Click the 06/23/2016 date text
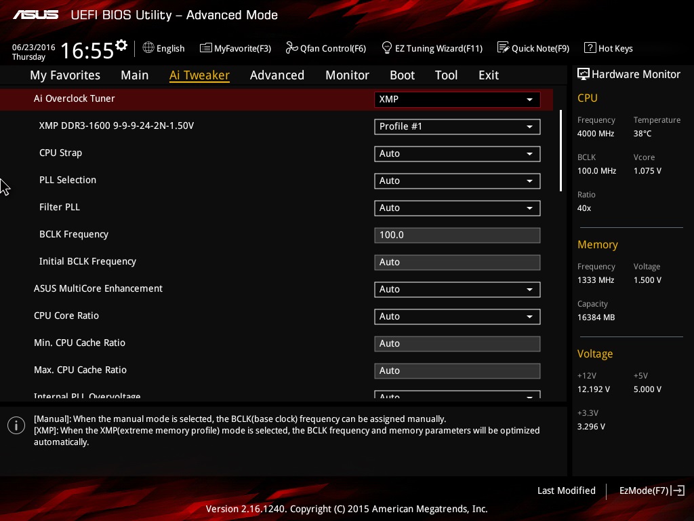The width and height of the screenshot is (694, 521). pyautogui.click(x=34, y=47)
